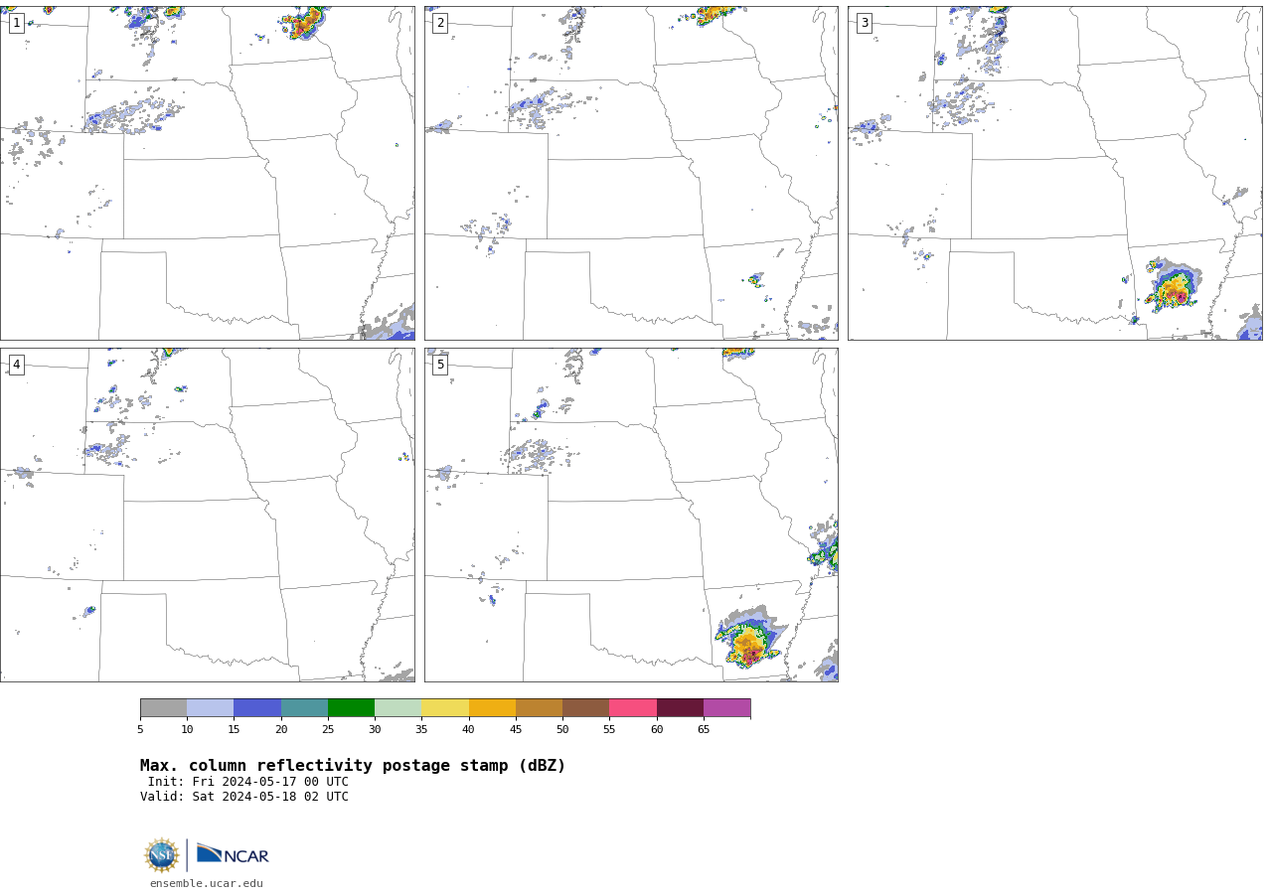Click the purple 65+ dBZ swatch
Image resolution: width=1272 pixels, height=895 pixels.
(x=727, y=708)
